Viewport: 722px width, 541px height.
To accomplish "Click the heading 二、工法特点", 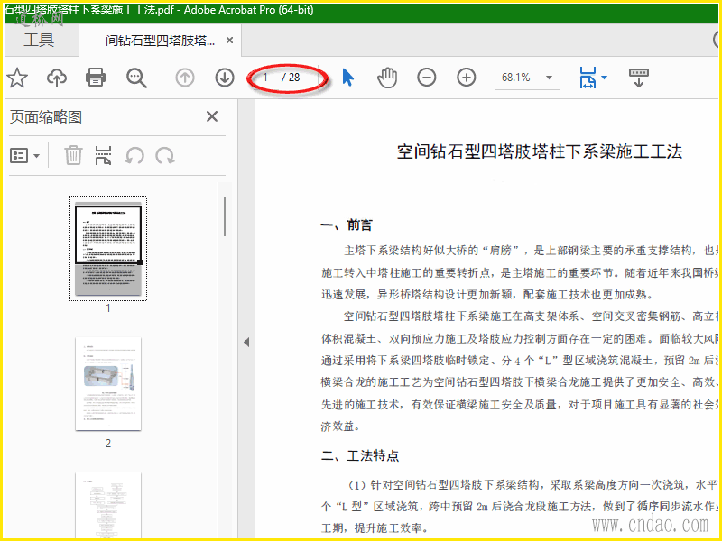I will point(360,455).
